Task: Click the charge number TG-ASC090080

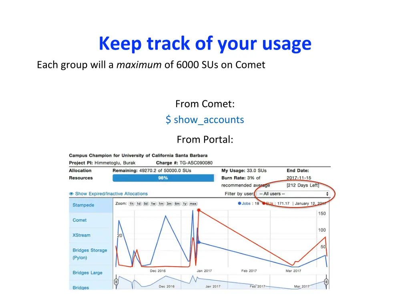Action: (196, 163)
